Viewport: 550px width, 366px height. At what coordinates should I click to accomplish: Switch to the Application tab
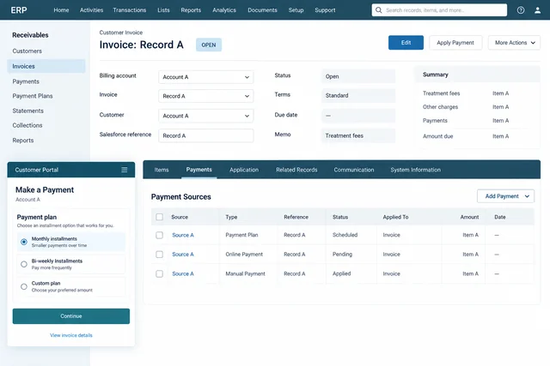(x=244, y=170)
